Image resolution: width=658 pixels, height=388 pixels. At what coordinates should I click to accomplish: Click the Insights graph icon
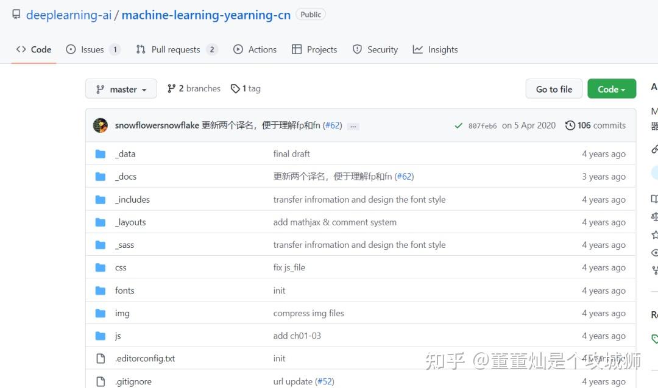coord(419,49)
